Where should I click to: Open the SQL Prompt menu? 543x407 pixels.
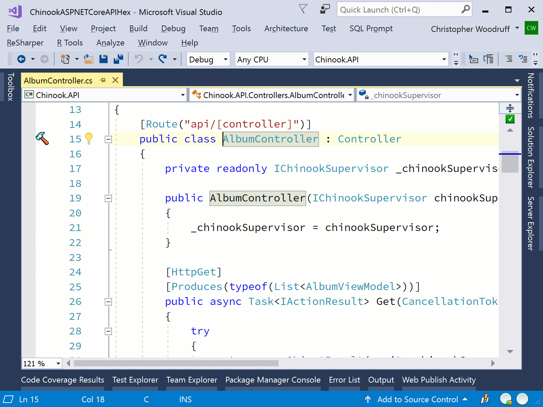tap(371, 28)
